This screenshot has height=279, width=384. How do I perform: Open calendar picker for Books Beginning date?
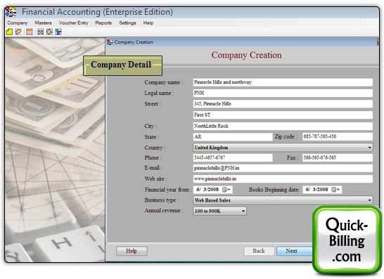tap(335, 190)
